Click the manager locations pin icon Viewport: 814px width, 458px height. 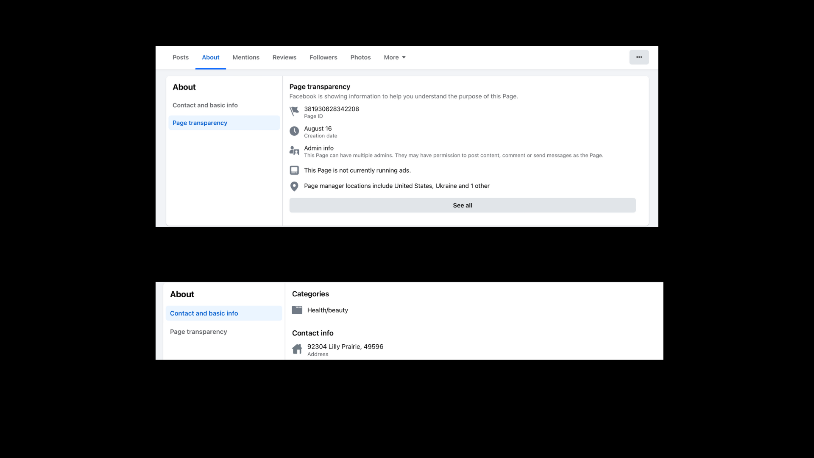(294, 186)
